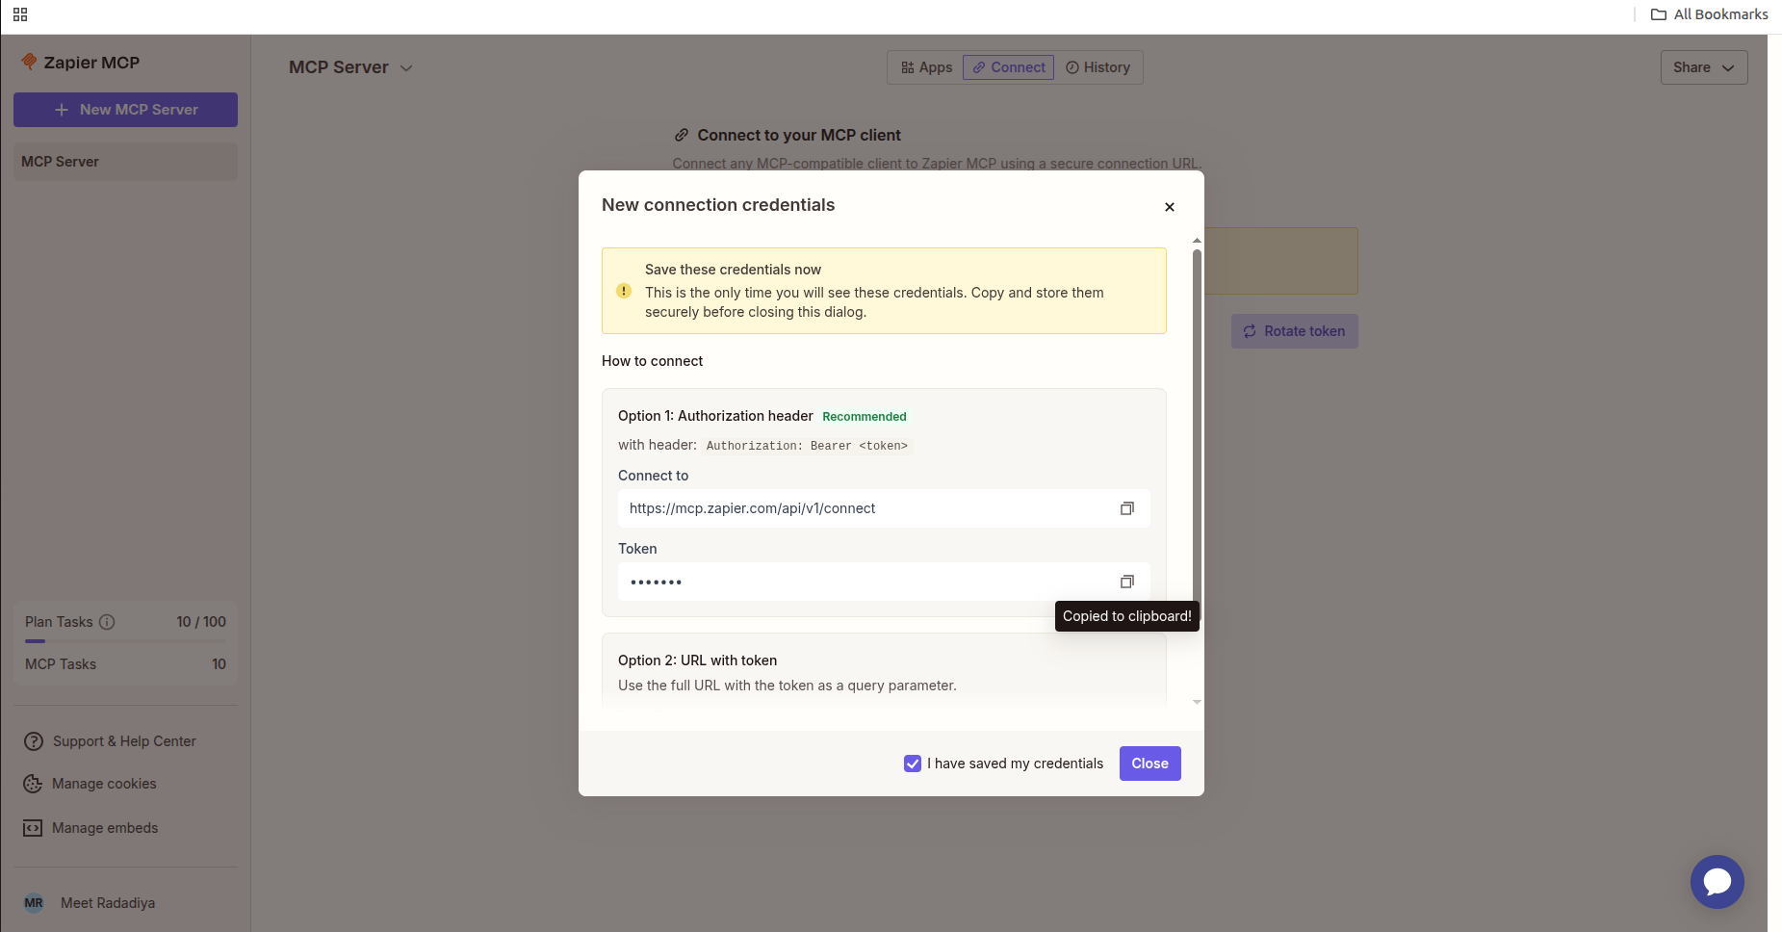
Task: Click the MCP Tasks row
Action: (x=125, y=664)
